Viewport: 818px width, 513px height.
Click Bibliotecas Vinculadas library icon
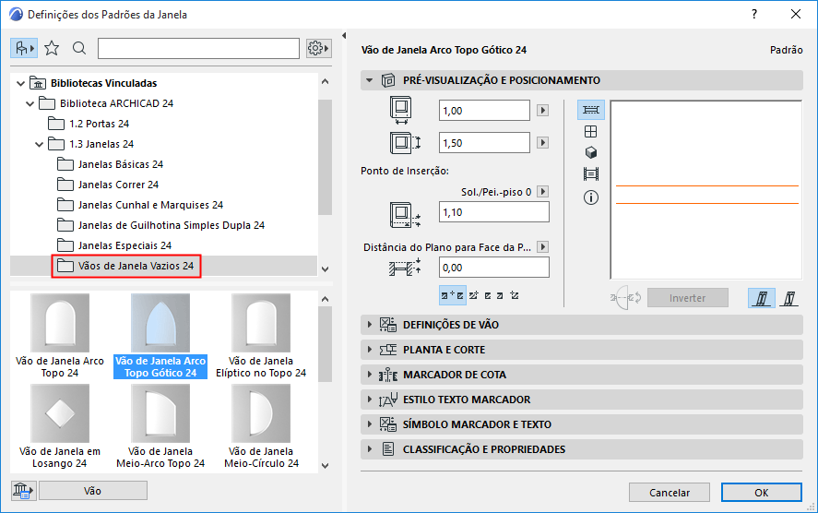[38, 83]
